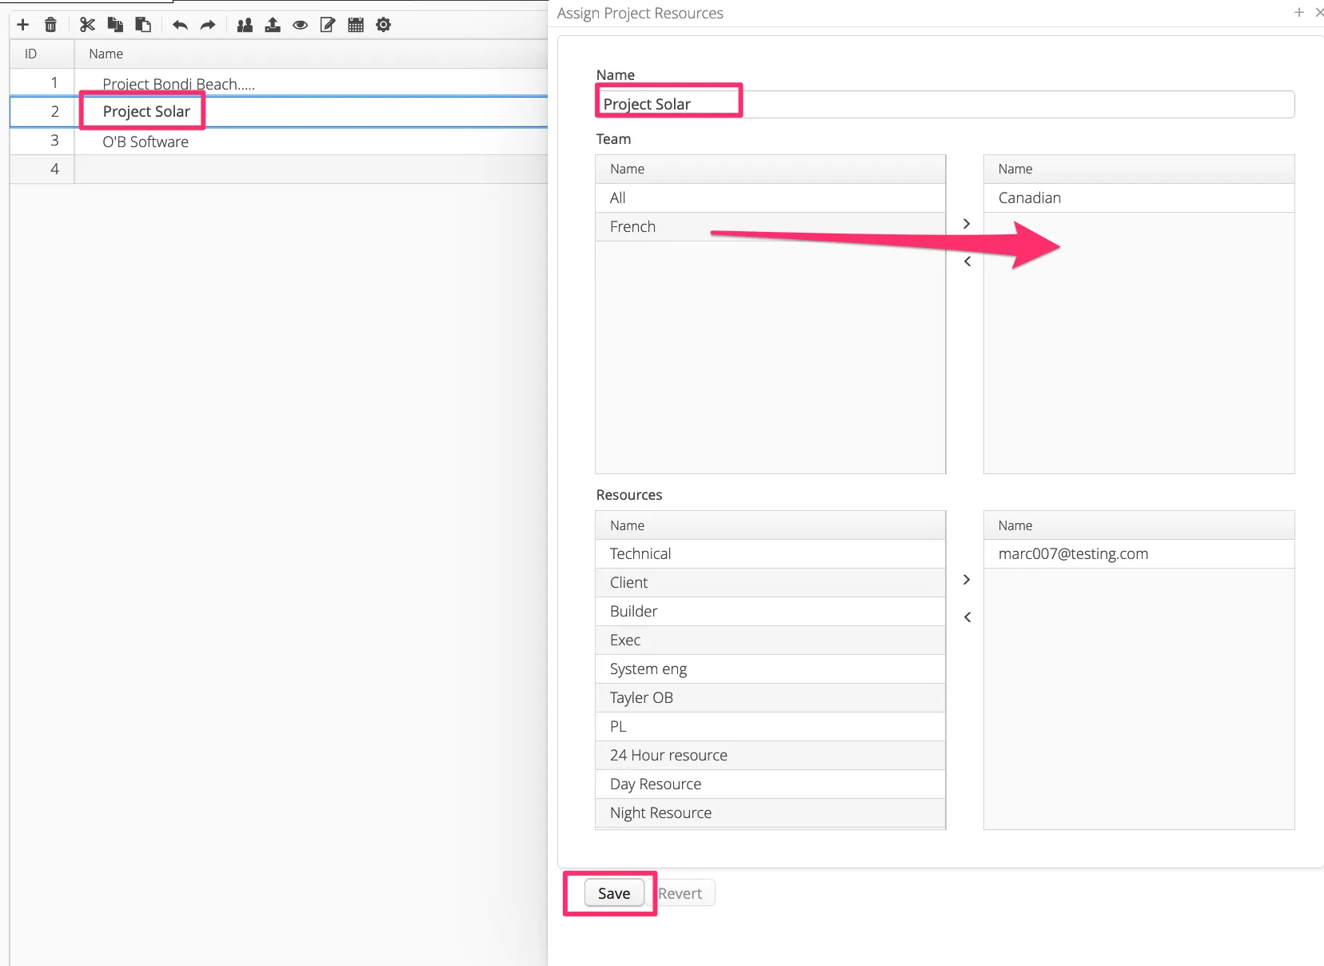Viewport: 1324px width, 966px height.
Task: Click the edit pencil icon
Action: click(x=328, y=25)
